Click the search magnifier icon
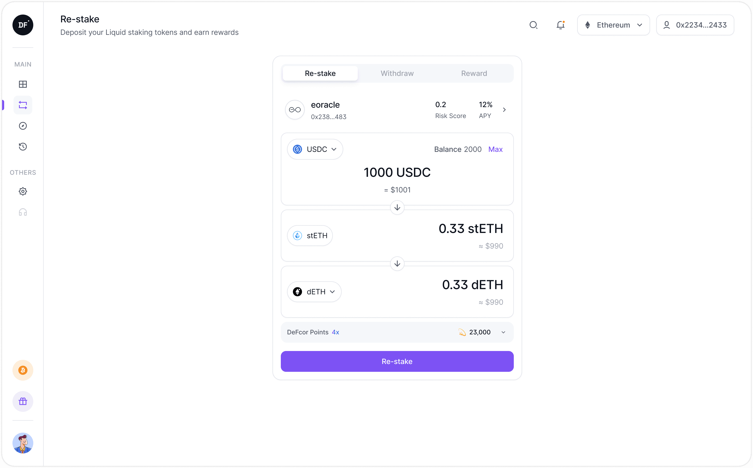This screenshot has height=468, width=753. click(533, 25)
